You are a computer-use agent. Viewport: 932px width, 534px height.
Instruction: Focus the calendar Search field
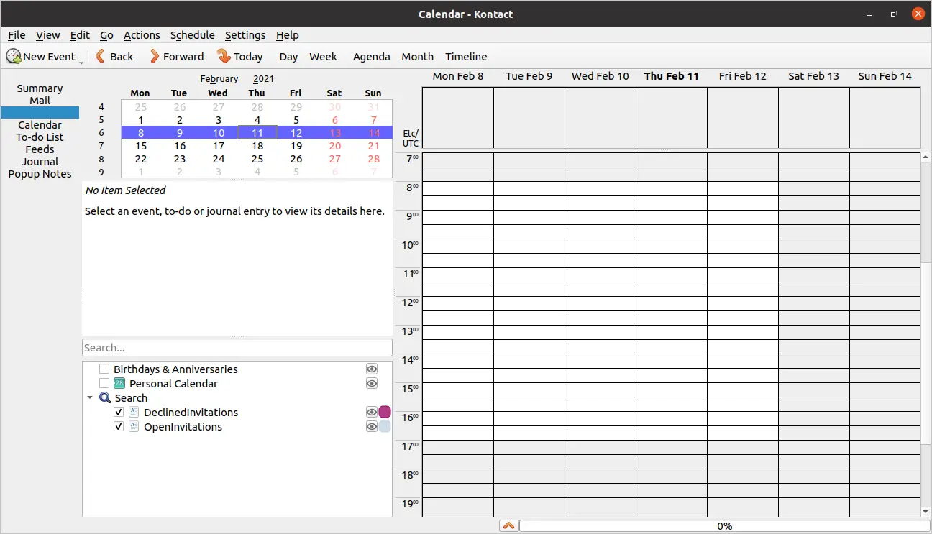237,347
